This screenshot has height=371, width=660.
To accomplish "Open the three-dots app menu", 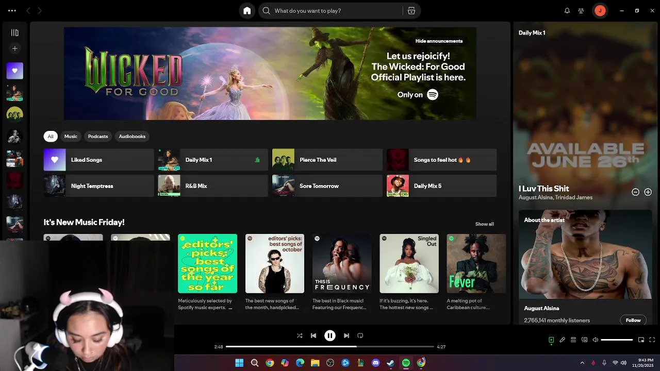I will pyautogui.click(x=12, y=10).
